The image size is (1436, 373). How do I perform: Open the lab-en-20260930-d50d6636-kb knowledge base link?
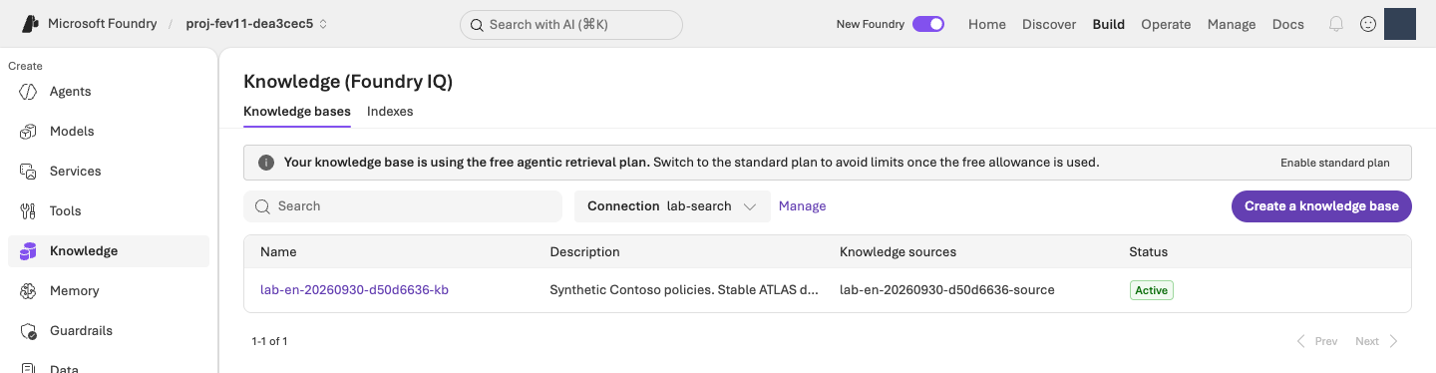[354, 290]
